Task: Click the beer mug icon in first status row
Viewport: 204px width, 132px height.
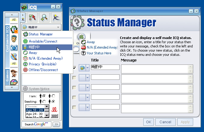Action: (82, 68)
